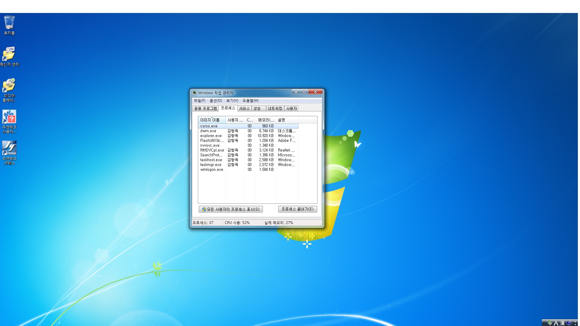Select the taskhost.exe process row

point(248,160)
